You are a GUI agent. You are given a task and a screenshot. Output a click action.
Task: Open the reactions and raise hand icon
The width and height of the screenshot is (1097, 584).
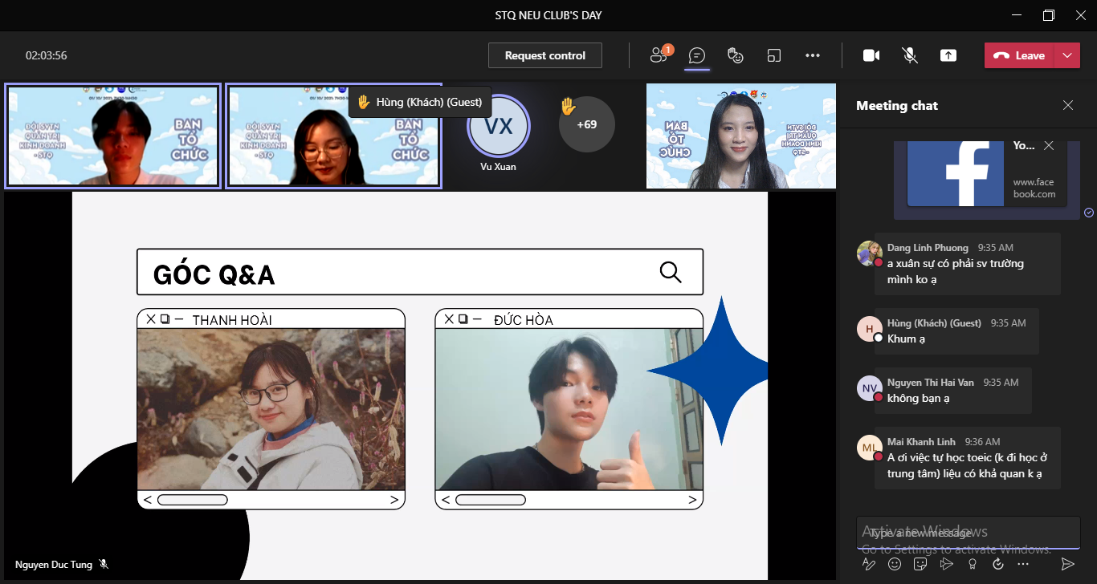tap(735, 55)
